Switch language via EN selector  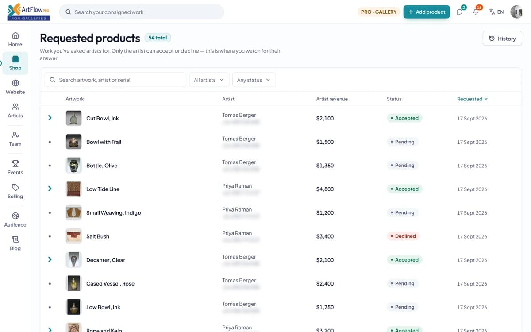point(496,12)
